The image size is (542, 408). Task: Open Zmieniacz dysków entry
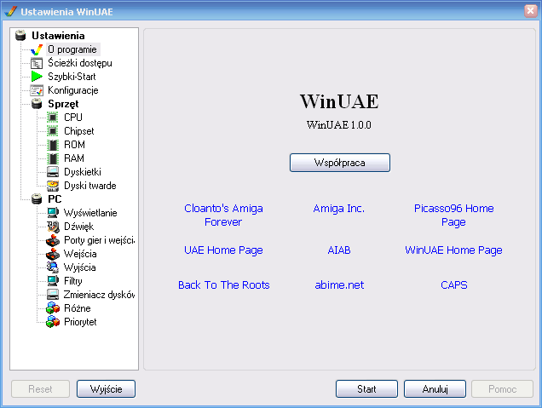click(99, 295)
